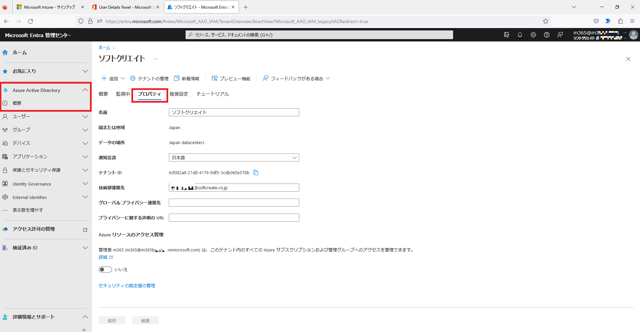Click the Protection lock icon
Viewport: 640px width, 332px height.
click(x=5, y=170)
